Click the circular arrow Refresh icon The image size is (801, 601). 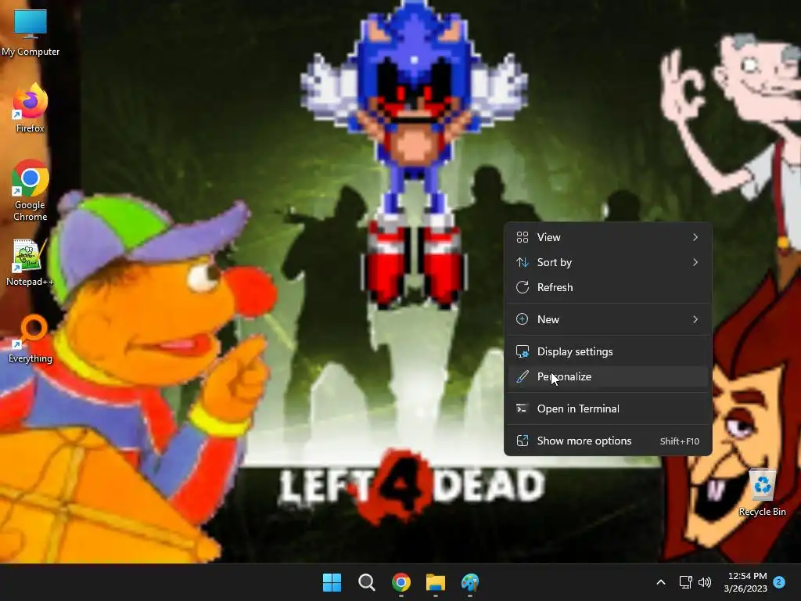(522, 287)
